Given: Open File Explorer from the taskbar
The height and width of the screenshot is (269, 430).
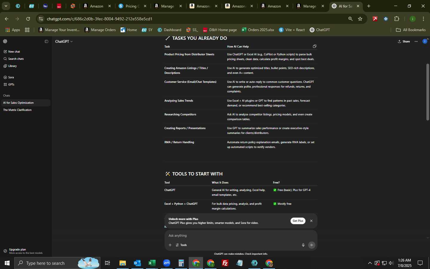Looking at the screenshot, I should [x=123, y=263].
